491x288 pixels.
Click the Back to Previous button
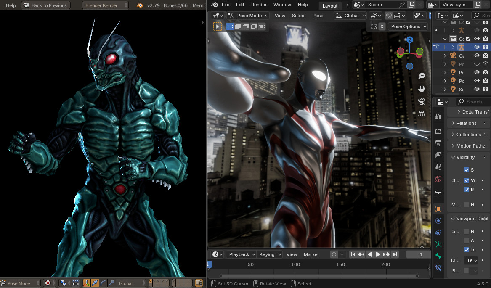pyautogui.click(x=46, y=5)
